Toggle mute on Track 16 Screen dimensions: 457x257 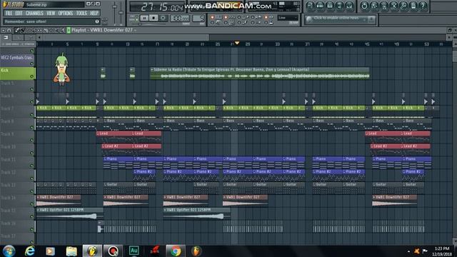click(31, 229)
